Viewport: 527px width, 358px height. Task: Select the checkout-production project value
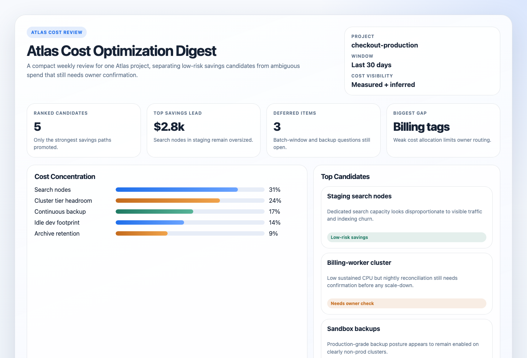pyautogui.click(x=385, y=45)
